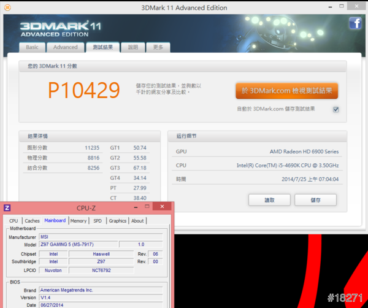Image resolution: width=368 pixels, height=308 pixels.
Task: Click GT3 result 67.18
Action: pyautogui.click(x=140, y=168)
